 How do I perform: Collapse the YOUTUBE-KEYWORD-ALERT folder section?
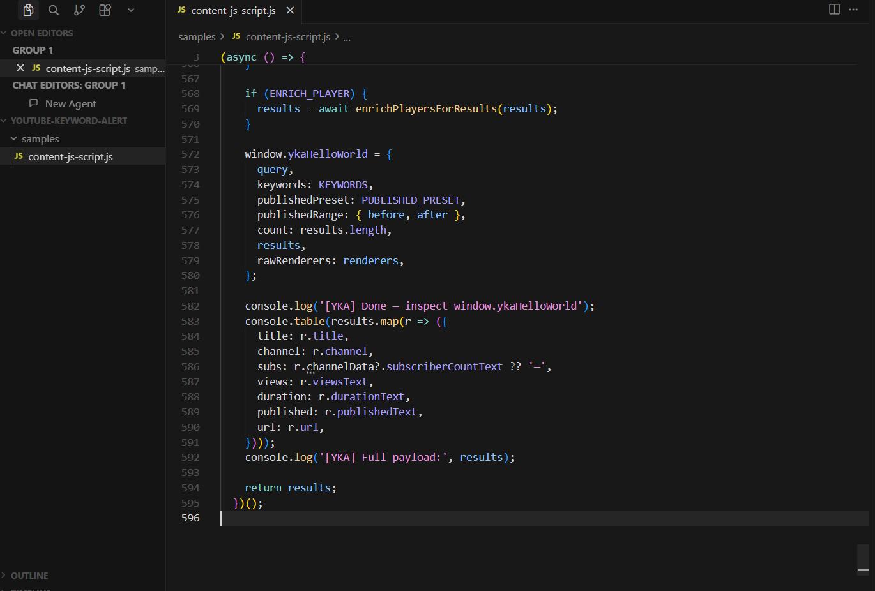coord(4,121)
